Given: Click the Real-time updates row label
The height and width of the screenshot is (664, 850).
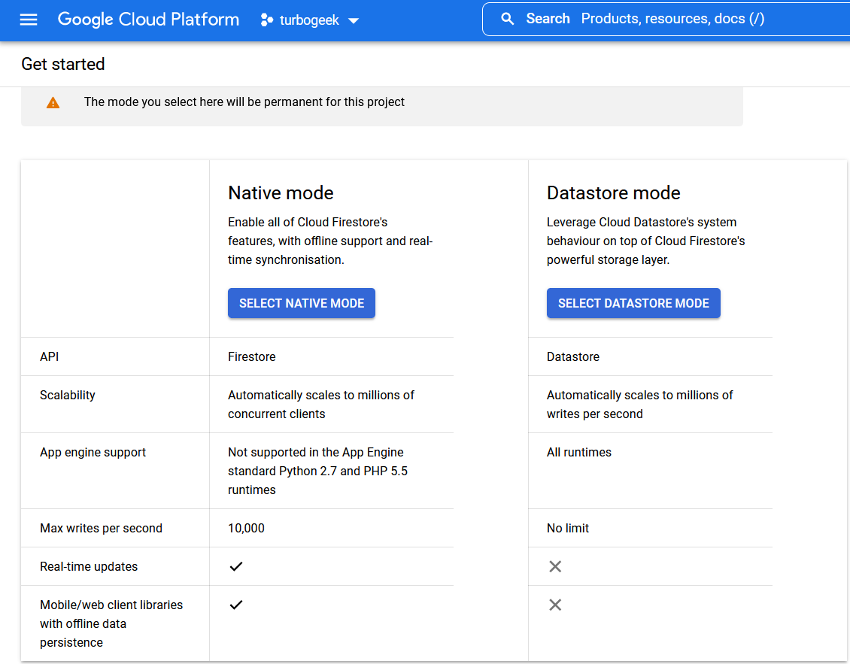Looking at the screenshot, I should (x=88, y=566).
